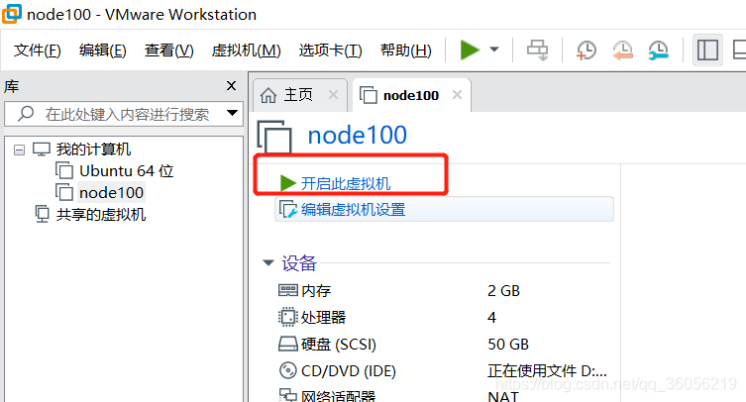The image size is (746, 402).
Task: Open the 虚拟机(M) menu
Action: click(x=246, y=50)
